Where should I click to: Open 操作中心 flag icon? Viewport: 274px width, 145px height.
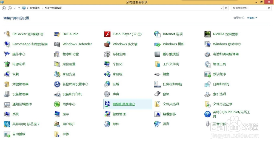coord(7,54)
